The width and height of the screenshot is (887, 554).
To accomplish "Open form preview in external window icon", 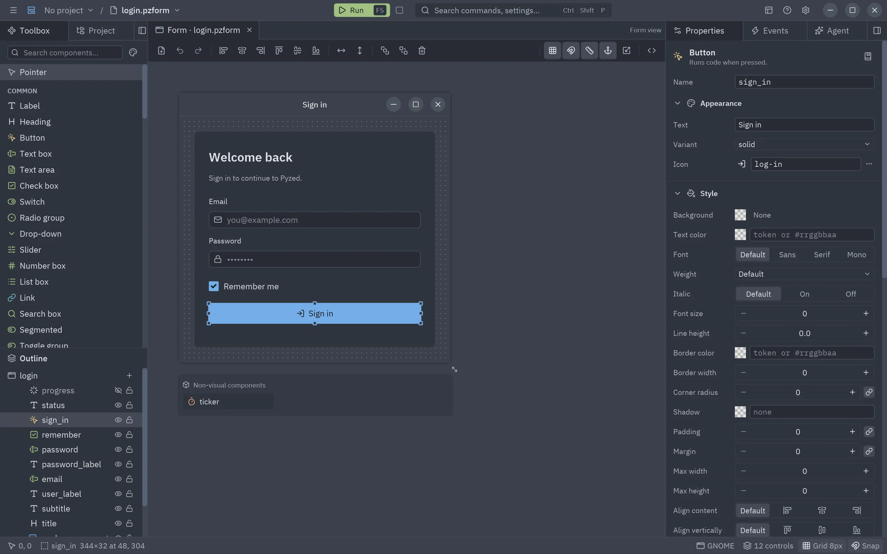I will click(x=626, y=50).
